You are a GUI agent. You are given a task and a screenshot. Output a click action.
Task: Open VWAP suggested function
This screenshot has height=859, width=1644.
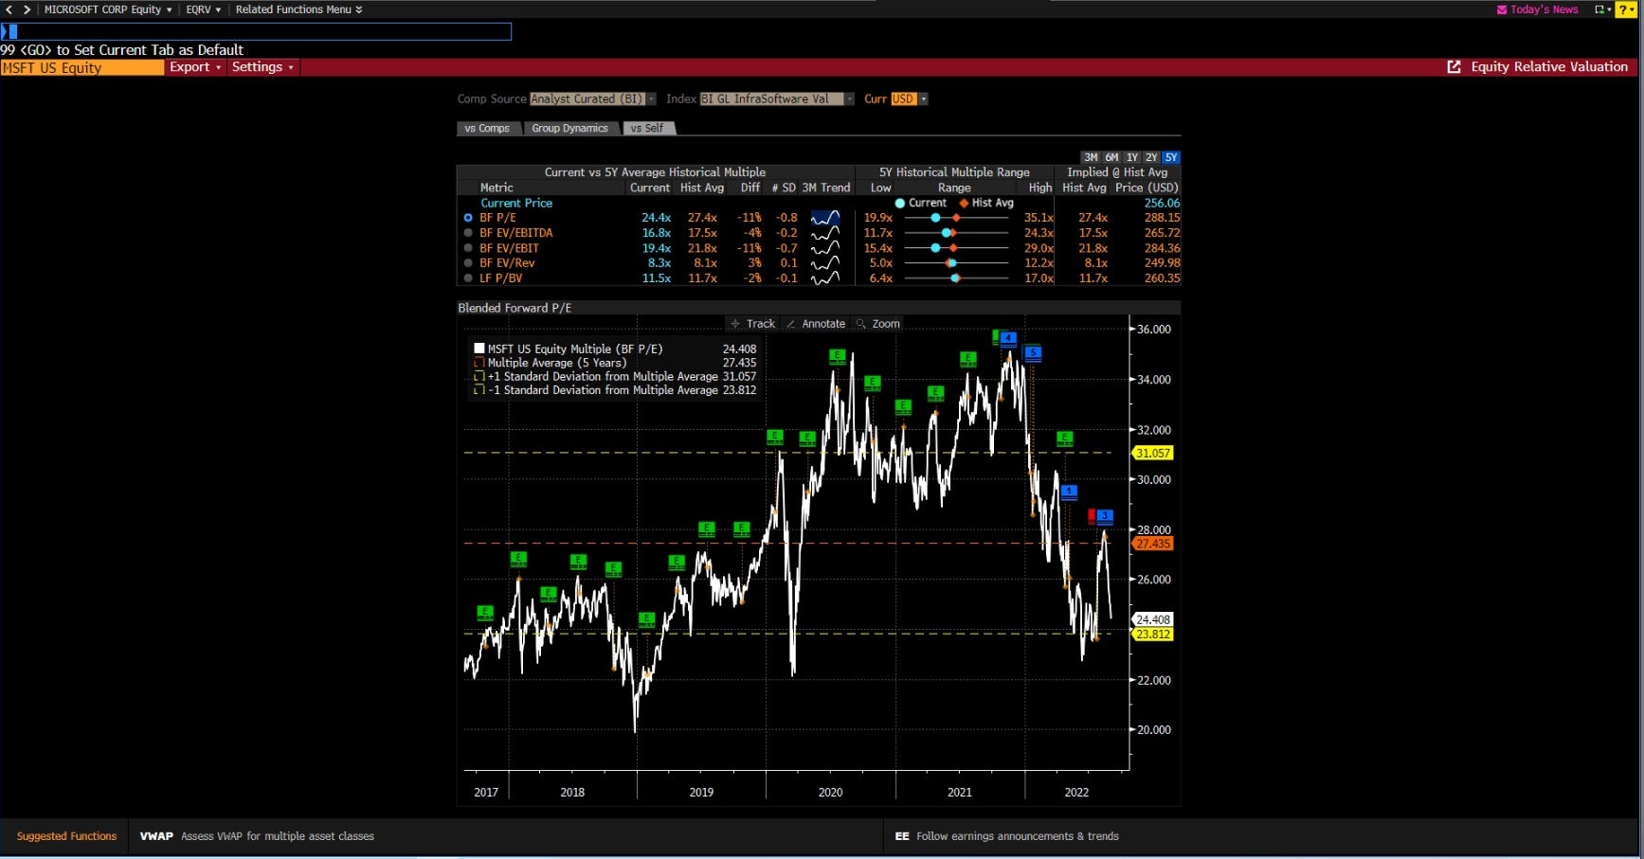click(x=257, y=836)
